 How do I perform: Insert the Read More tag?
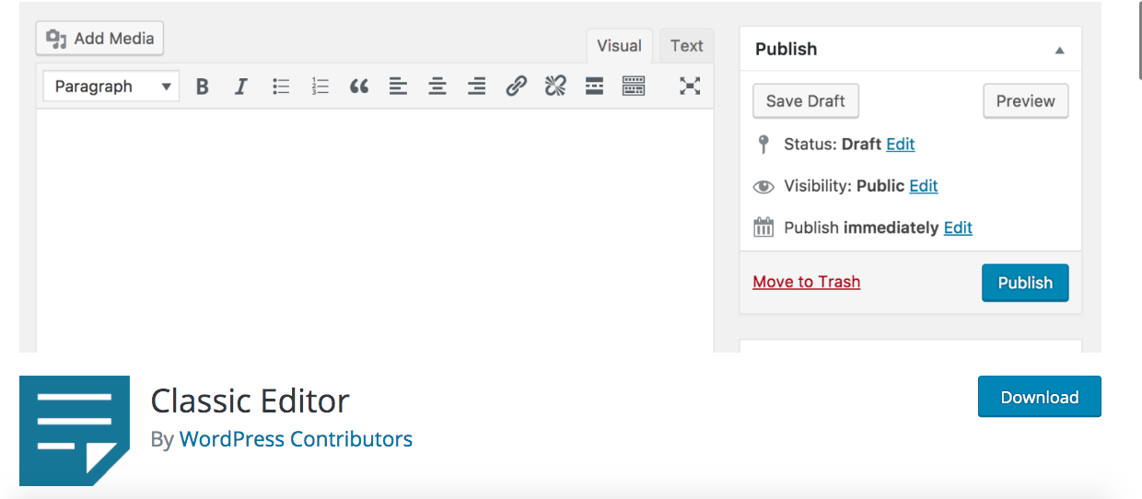[594, 87]
